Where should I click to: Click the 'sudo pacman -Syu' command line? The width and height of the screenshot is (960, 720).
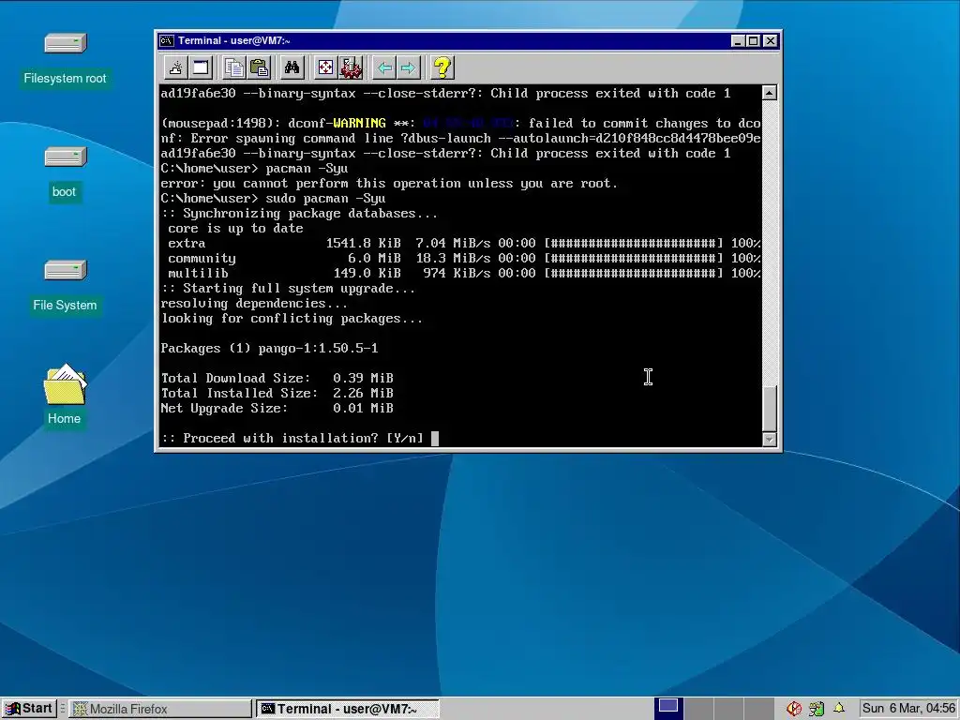coord(273,199)
